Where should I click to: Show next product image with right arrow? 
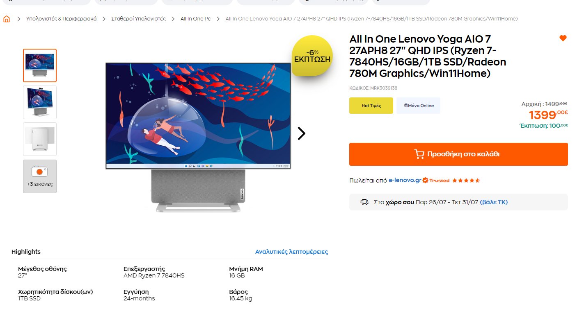click(x=302, y=133)
